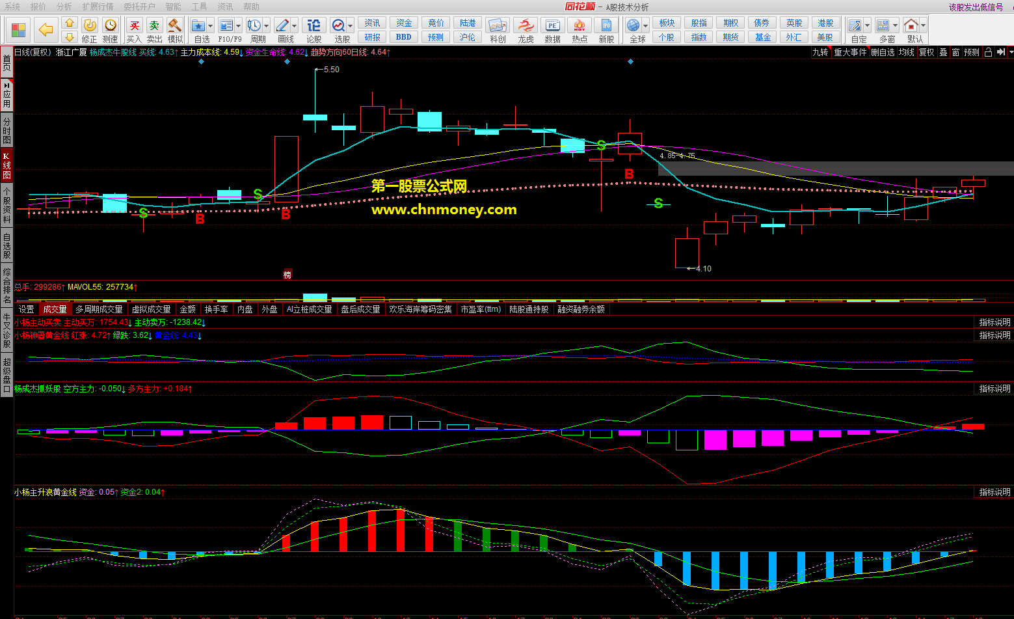
Task: Expand the F10/F9 dropdown arrow
Action: coord(239,26)
